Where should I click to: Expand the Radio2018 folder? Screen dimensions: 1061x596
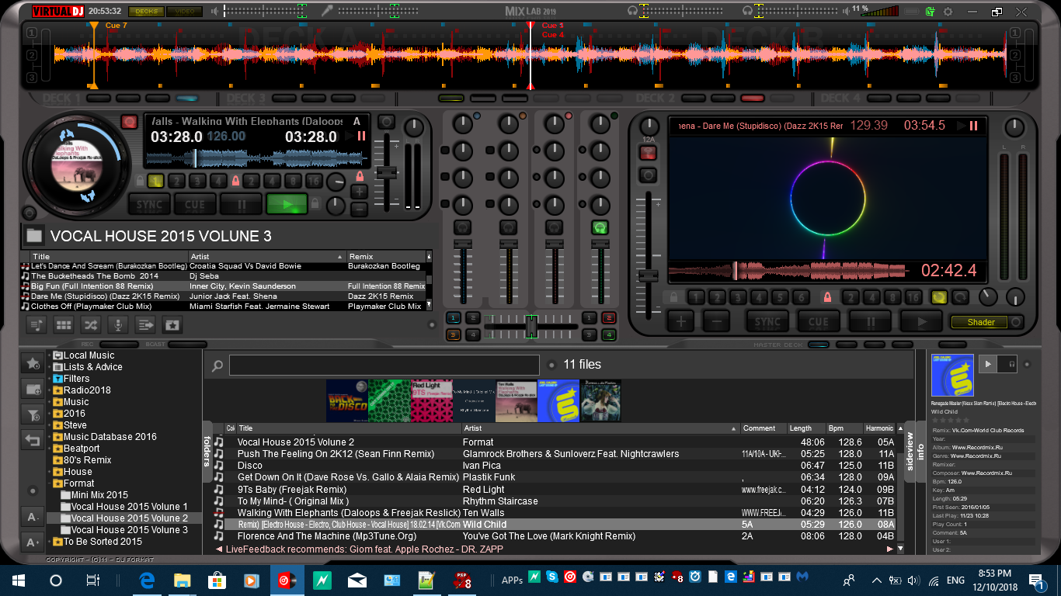click(x=50, y=390)
